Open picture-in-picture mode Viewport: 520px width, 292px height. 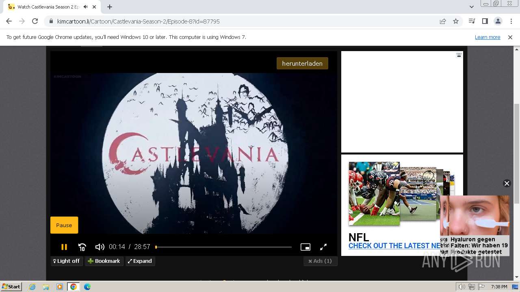(x=305, y=247)
